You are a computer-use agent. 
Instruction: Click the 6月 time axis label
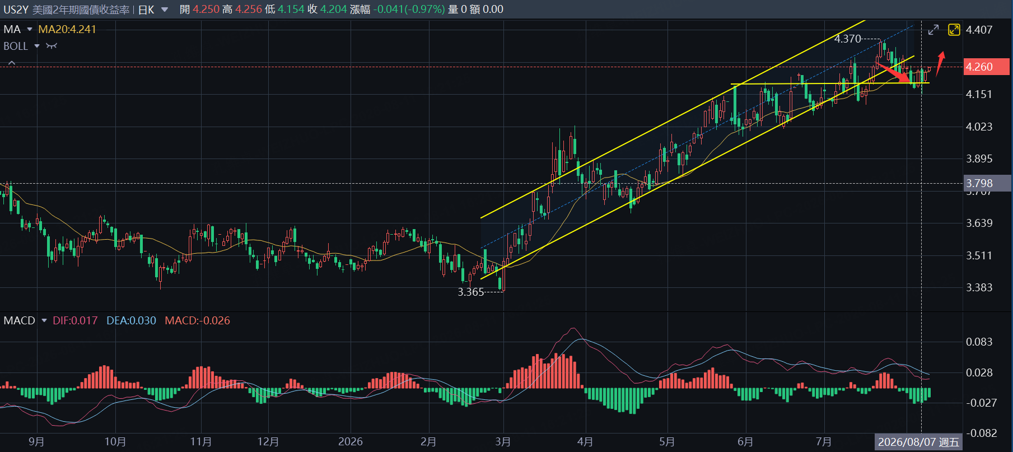[745, 442]
